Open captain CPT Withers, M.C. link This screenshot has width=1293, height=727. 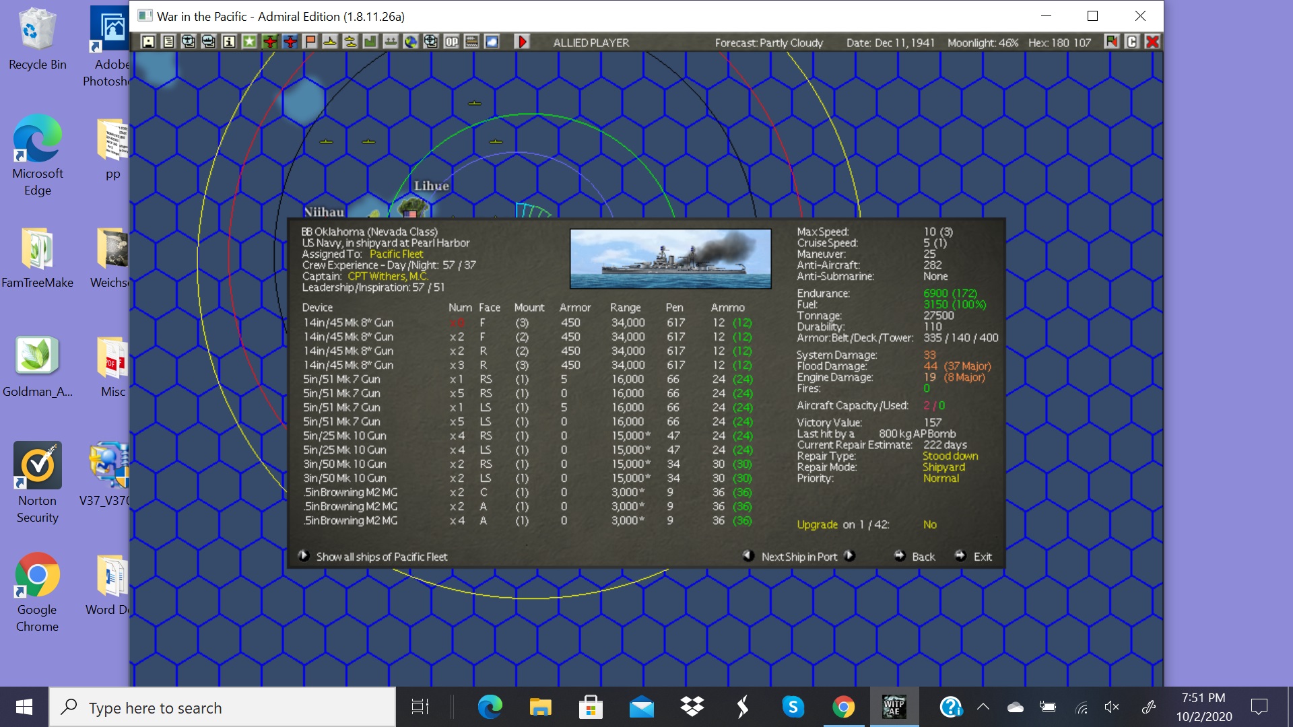387,277
